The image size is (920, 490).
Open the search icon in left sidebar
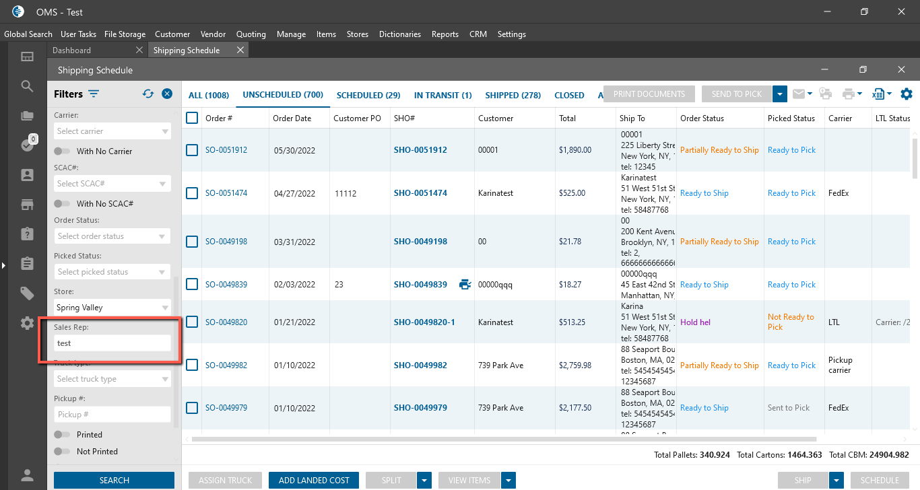tap(27, 86)
